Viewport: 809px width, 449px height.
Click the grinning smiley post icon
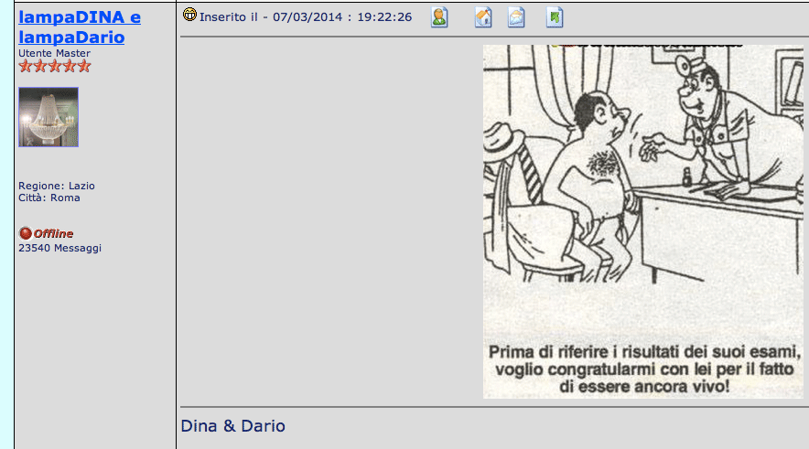tap(189, 15)
